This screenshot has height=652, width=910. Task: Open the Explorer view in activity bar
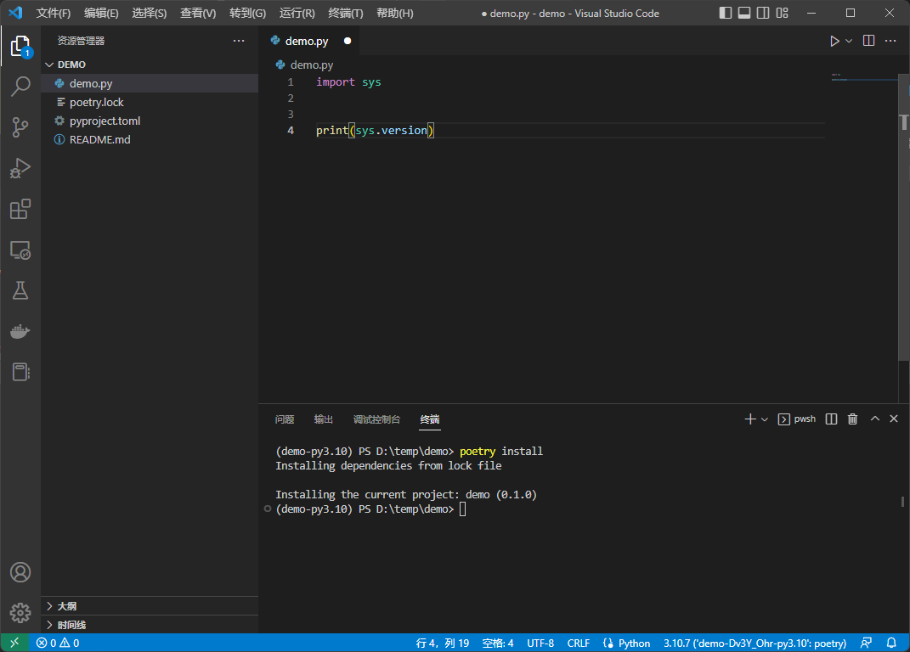point(20,46)
